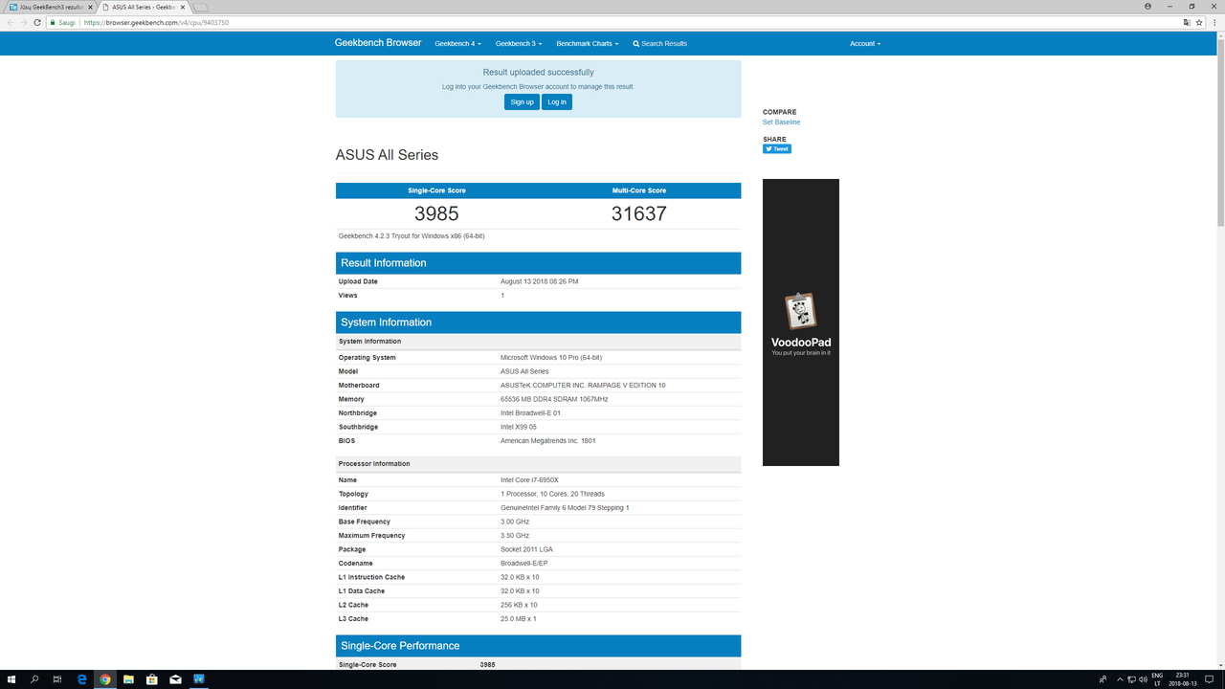This screenshot has width=1225, height=689.
Task: Click '65536 MB DDR4 SDRAM 1067MHz' memory value
Action: click(554, 399)
